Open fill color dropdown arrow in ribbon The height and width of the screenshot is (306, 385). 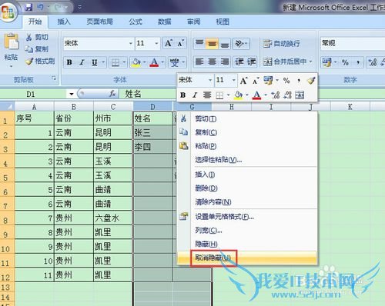[145, 62]
